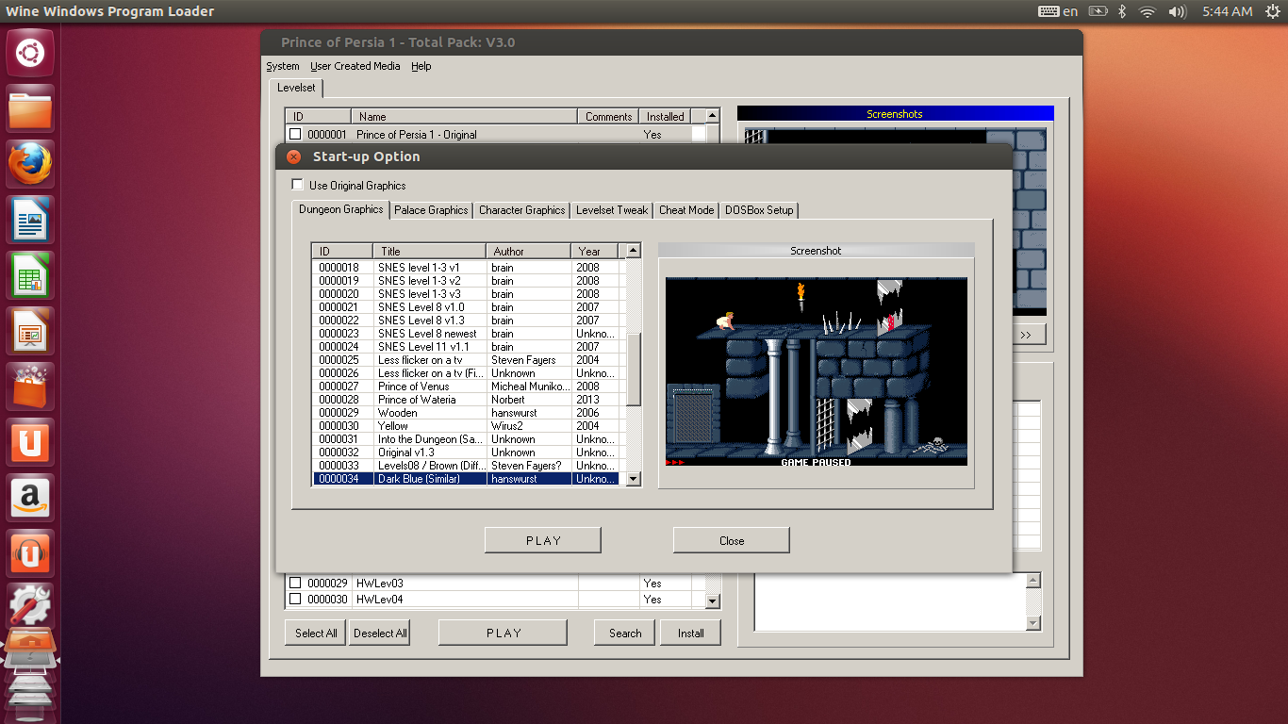Open Ubuntu One Music dock icon
Viewport: 1288px width, 724px height.
tap(30, 553)
